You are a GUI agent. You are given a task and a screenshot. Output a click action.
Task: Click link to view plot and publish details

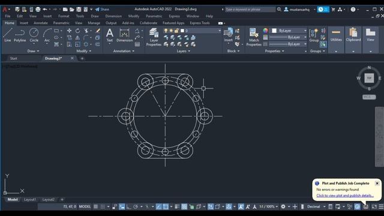(x=345, y=196)
